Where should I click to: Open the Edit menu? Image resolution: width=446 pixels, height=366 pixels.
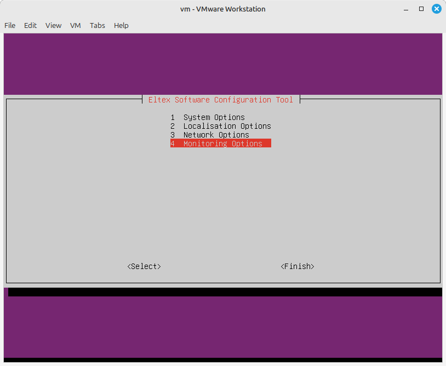(x=30, y=26)
